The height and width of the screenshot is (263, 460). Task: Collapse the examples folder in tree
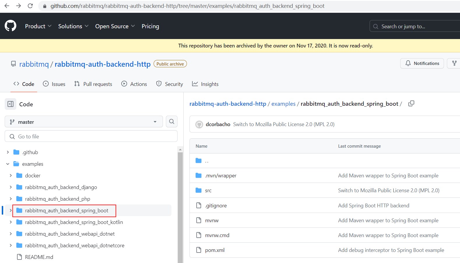pyautogui.click(x=8, y=164)
